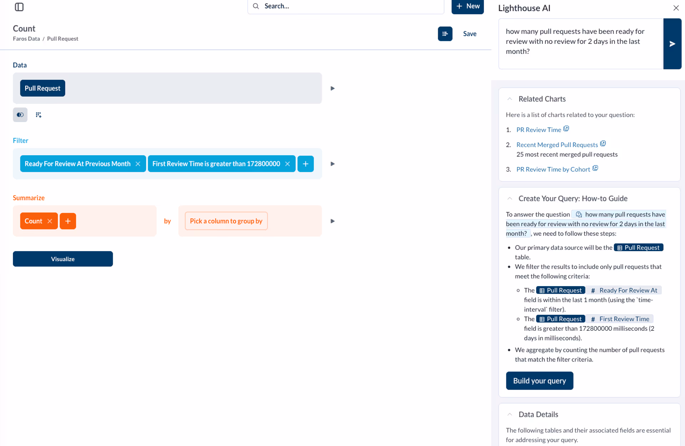Send the Lighthouse AI question

(x=672, y=44)
